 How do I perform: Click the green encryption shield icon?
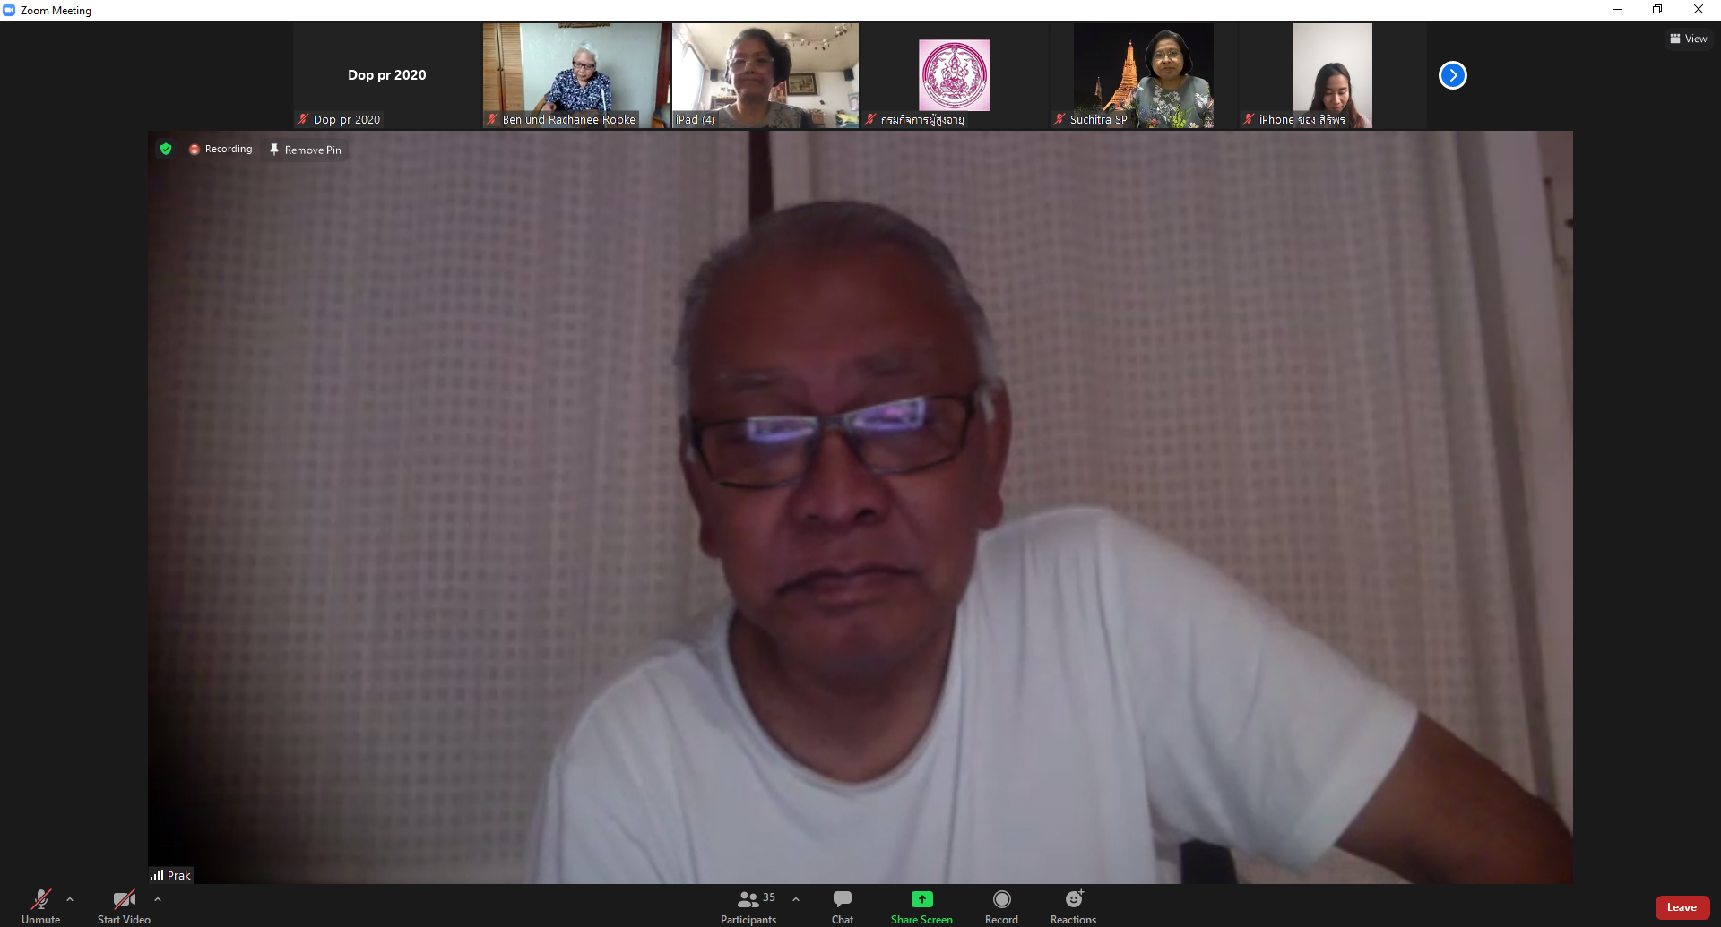coord(166,149)
